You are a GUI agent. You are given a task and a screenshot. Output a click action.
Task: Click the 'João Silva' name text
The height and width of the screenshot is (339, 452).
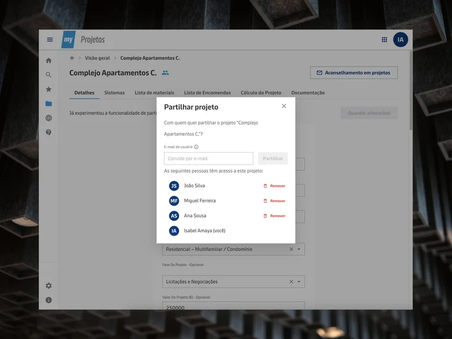click(195, 186)
